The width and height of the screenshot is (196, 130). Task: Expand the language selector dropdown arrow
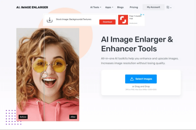[x=171, y=8]
